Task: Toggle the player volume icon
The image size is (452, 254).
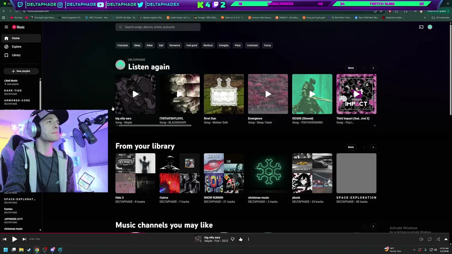Action: coord(421,239)
